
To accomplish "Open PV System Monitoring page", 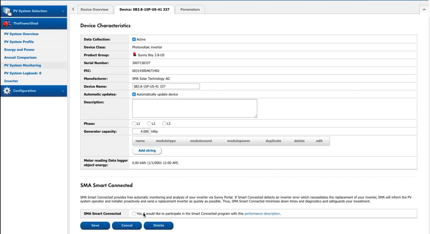I will (x=23, y=65).
